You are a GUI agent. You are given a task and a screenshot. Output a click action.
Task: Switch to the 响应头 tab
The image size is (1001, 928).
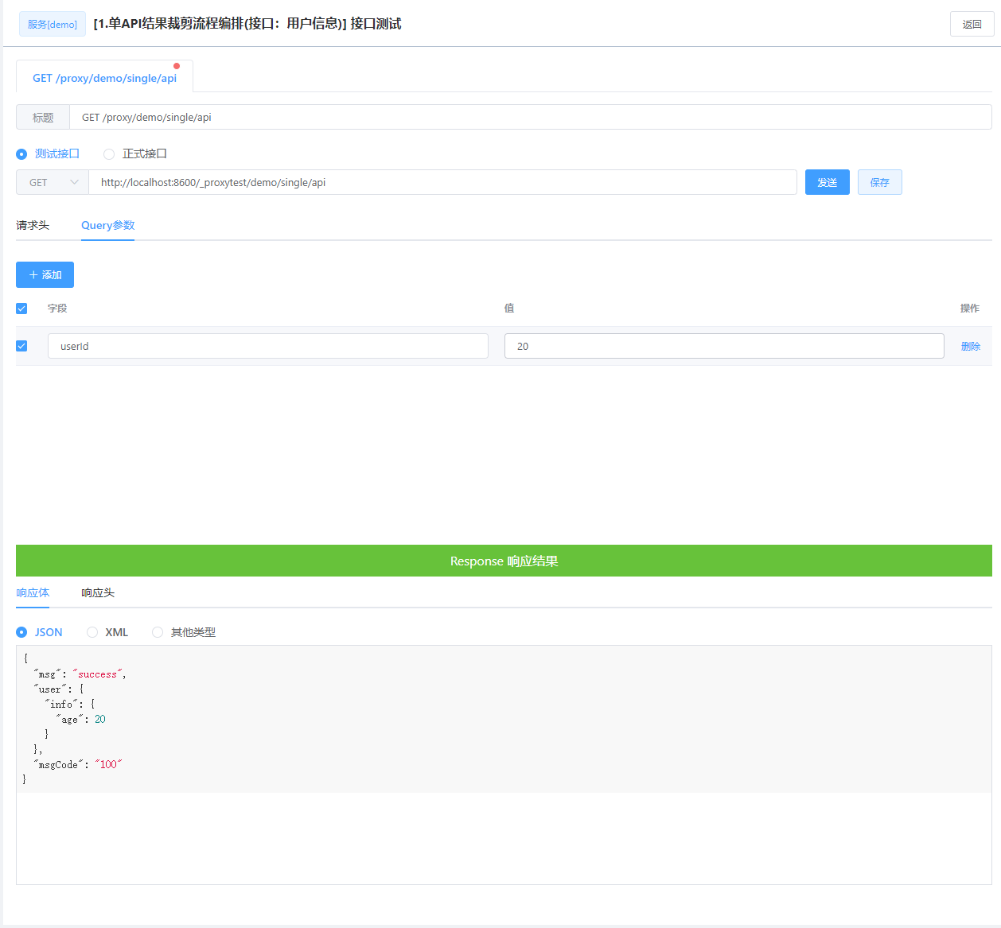98,592
